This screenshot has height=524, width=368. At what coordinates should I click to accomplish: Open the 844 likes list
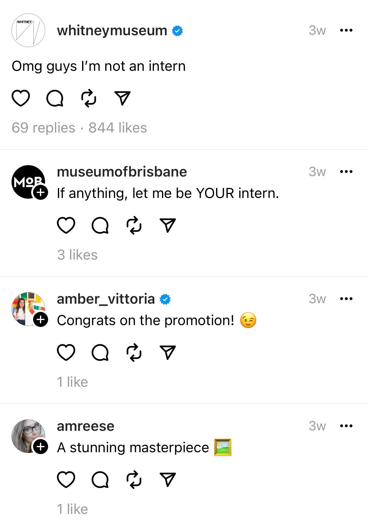117,128
